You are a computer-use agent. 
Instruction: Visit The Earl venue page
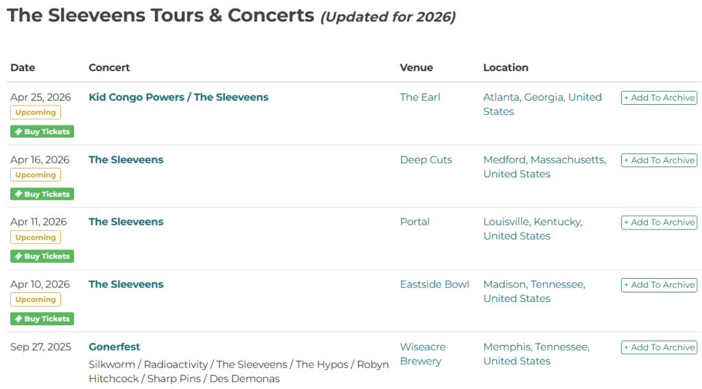(x=420, y=97)
